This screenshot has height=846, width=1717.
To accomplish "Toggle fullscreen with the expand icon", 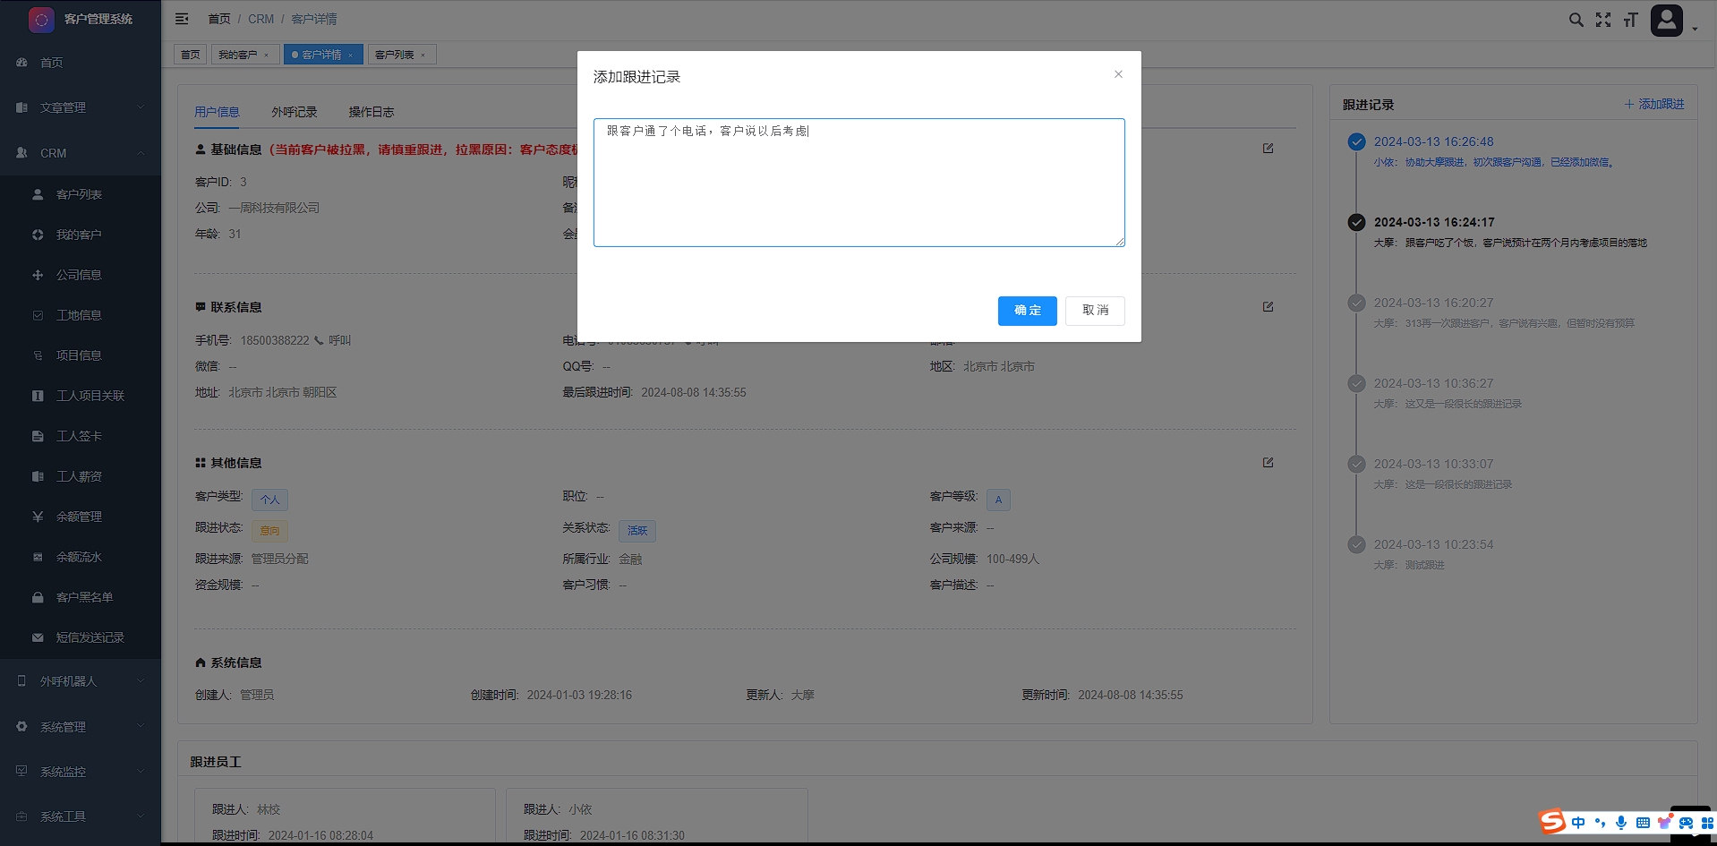I will tap(1603, 20).
